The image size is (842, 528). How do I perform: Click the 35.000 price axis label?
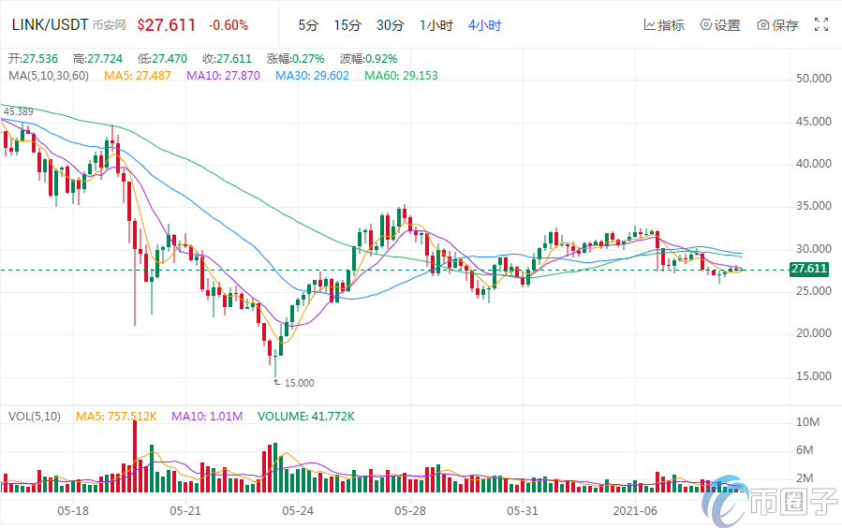click(x=814, y=206)
